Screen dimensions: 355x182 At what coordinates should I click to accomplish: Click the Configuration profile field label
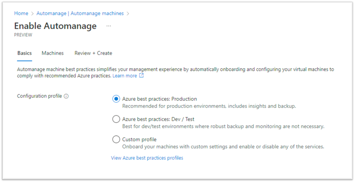(39, 96)
